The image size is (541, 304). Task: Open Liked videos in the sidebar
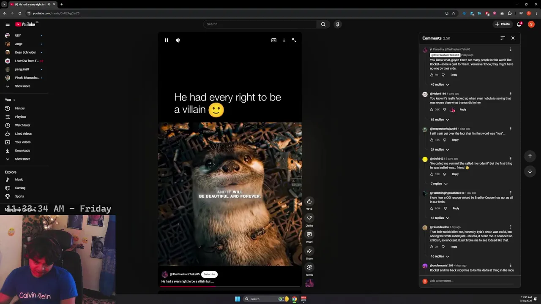point(23,134)
